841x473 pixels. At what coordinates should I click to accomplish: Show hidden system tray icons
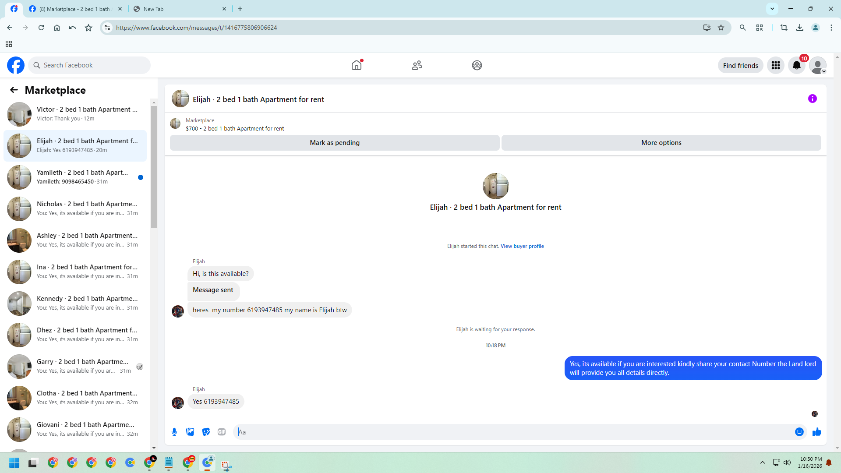coord(762,462)
